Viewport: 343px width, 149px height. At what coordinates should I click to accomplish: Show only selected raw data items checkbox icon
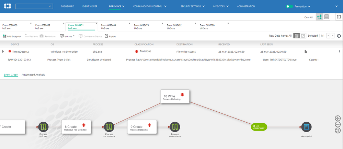click(303, 36)
